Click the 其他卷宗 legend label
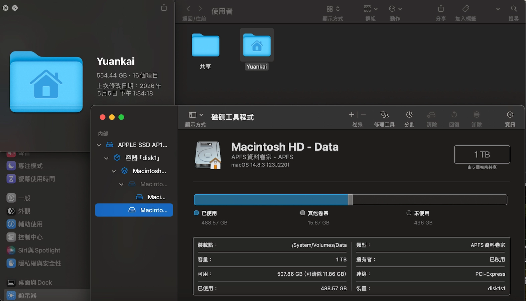Image resolution: width=526 pixels, height=301 pixels. click(x=318, y=213)
